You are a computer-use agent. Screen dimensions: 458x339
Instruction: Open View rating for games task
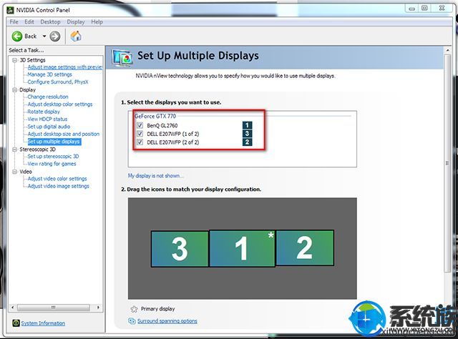tap(52, 164)
